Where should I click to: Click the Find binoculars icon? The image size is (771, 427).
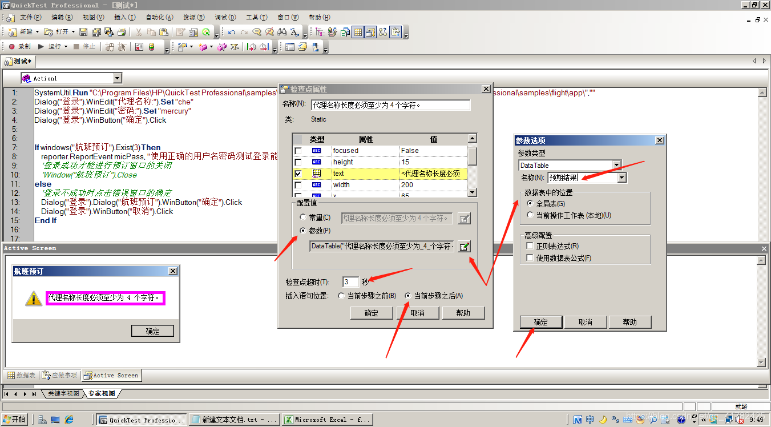(282, 32)
